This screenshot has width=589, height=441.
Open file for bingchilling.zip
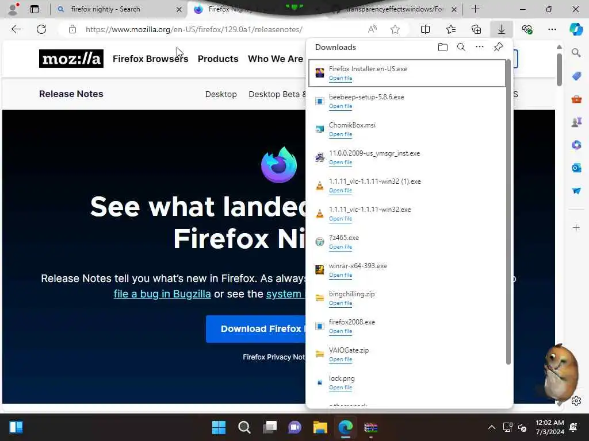coord(341,303)
